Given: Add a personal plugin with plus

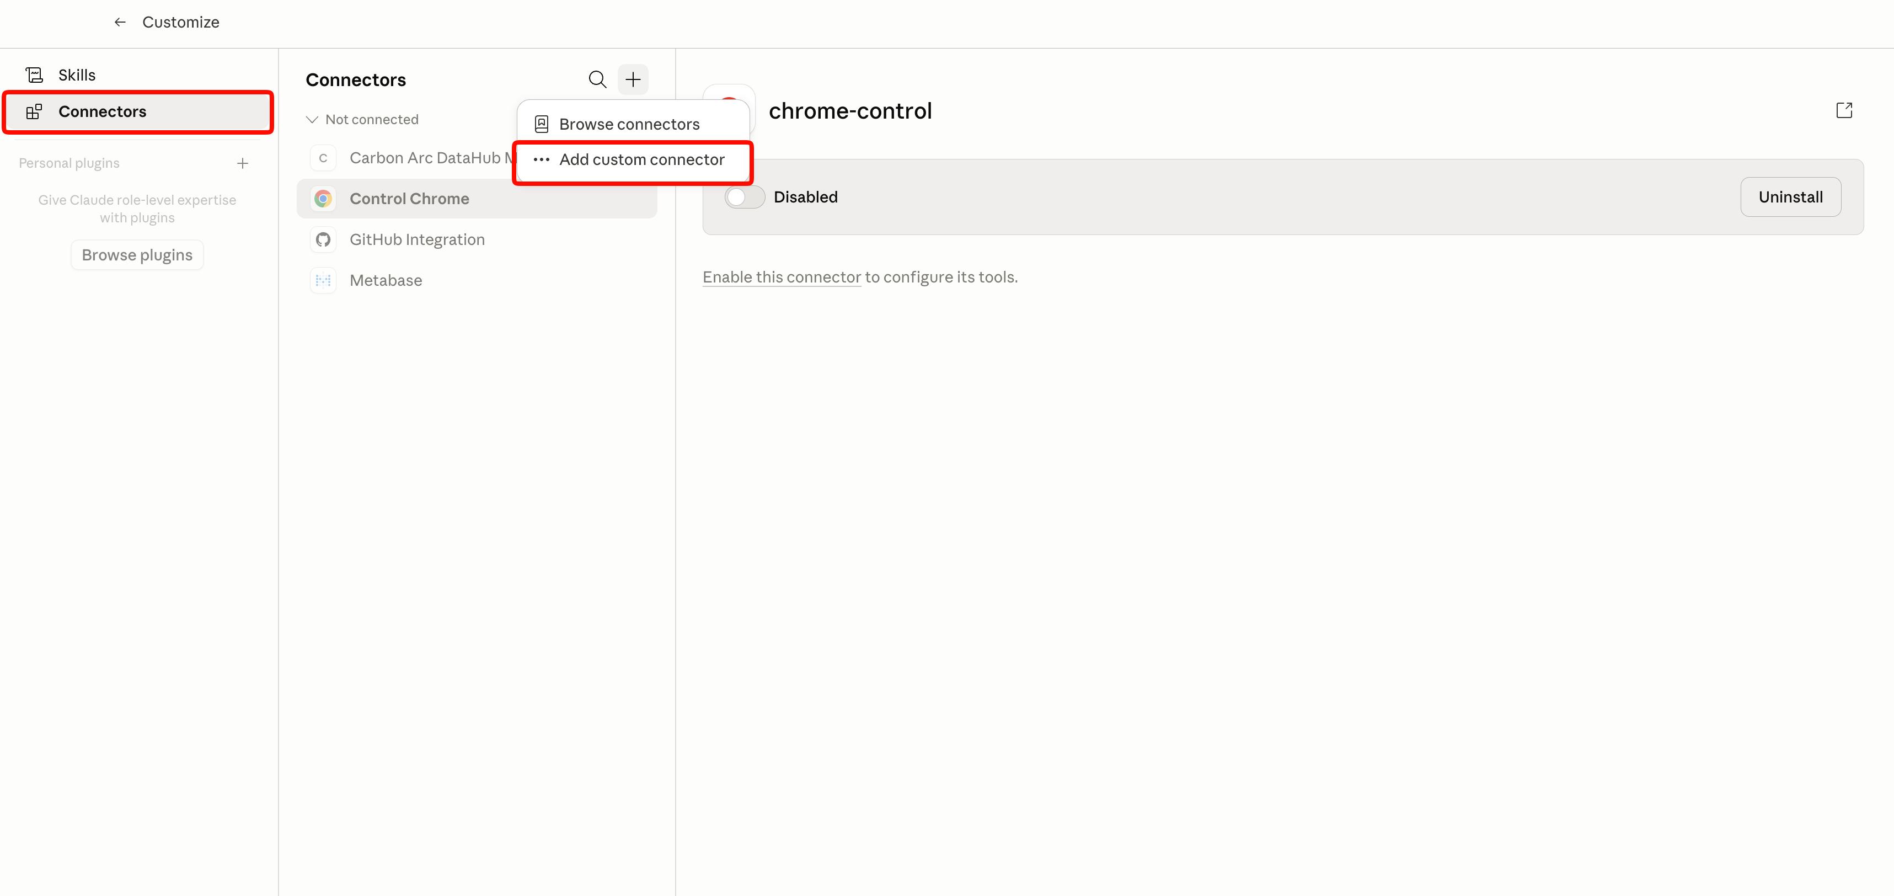Looking at the screenshot, I should (x=243, y=163).
